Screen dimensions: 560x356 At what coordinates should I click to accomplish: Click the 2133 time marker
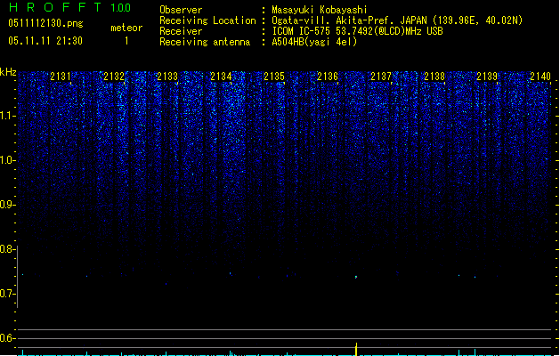[167, 77]
